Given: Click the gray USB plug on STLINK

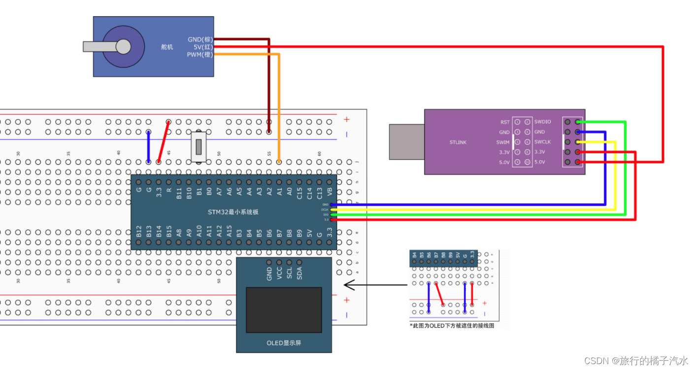Looking at the screenshot, I should (407, 142).
